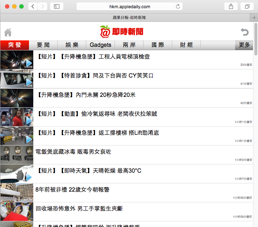Click Safari forward navigation arrow

pos(43,6)
